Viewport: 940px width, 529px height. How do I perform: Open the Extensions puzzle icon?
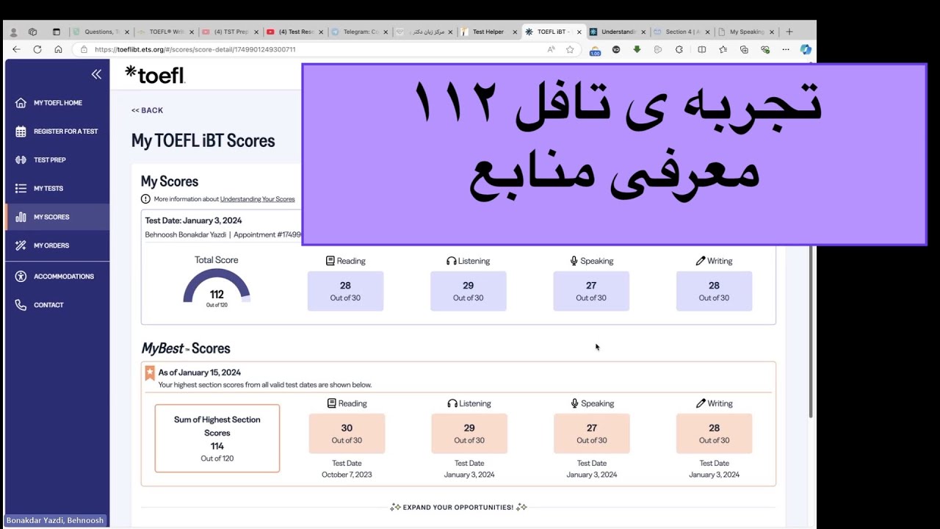[x=679, y=49]
